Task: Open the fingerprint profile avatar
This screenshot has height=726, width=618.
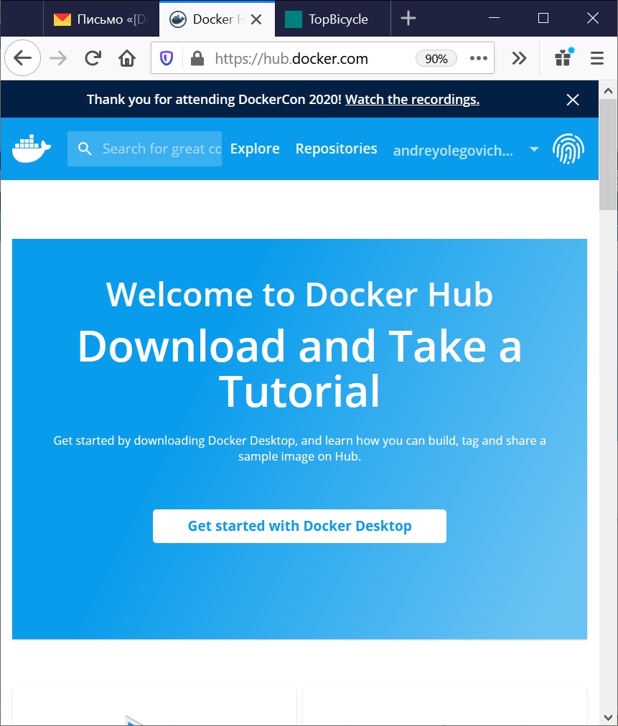Action: tap(568, 149)
